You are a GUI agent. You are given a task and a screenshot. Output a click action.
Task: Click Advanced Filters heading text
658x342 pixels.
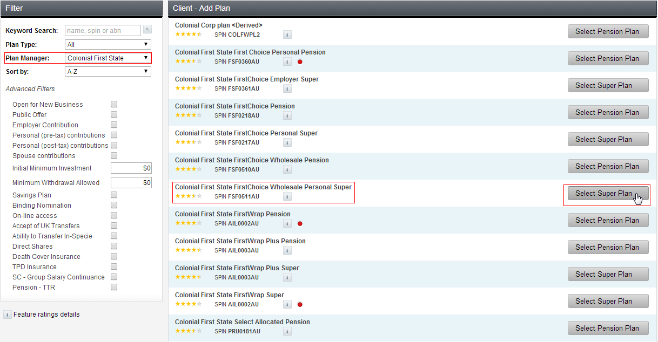tap(30, 89)
